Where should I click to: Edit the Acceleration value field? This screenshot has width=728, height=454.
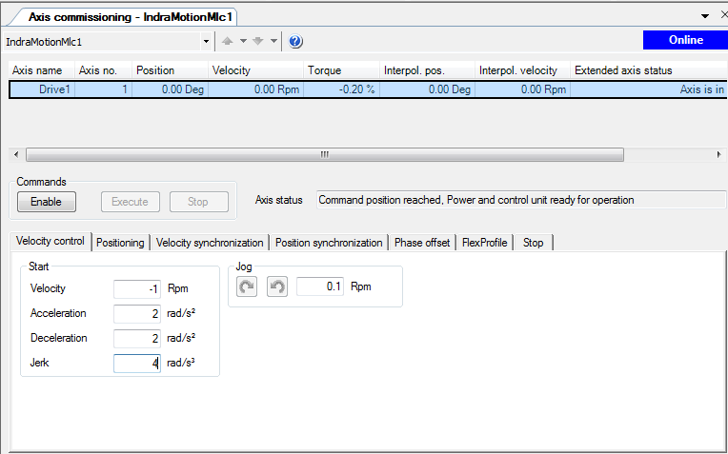(x=137, y=314)
